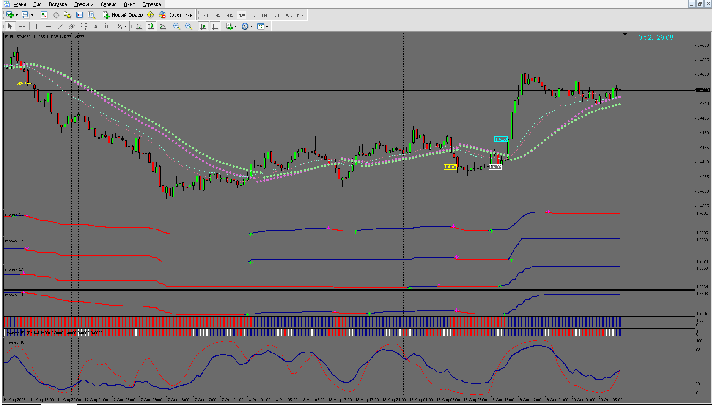The image size is (714, 405).
Task: Click the Советники button
Action: point(176,15)
